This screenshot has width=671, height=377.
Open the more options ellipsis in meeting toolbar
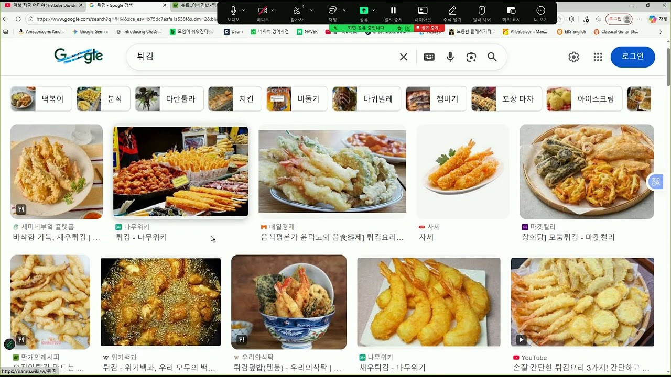point(540,10)
